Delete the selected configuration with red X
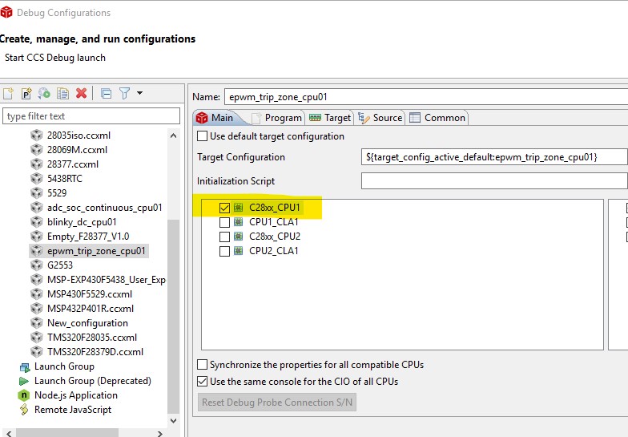The width and height of the screenshot is (628, 437). click(82, 93)
